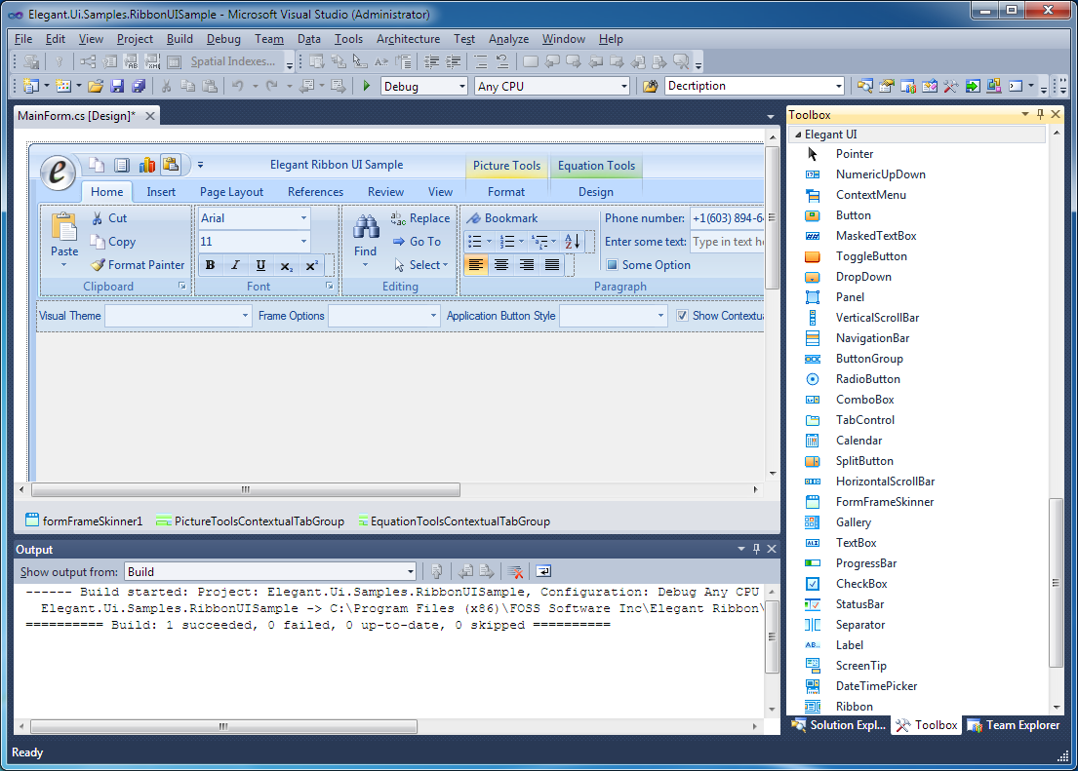The image size is (1078, 771).
Task: Open the Solution Explorer tab
Action: (839, 725)
